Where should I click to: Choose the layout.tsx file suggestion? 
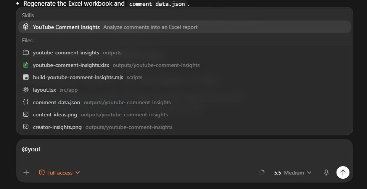click(184, 90)
